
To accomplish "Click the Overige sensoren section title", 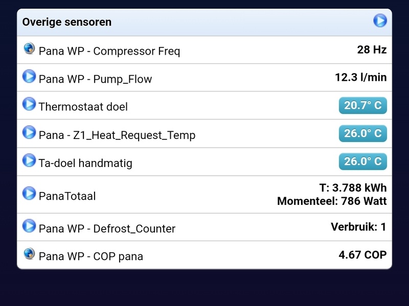I will coord(67,22).
